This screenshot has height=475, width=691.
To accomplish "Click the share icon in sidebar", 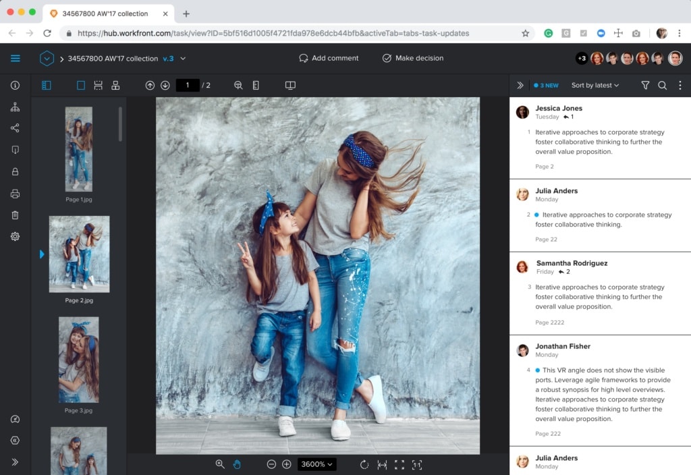I will 15,128.
